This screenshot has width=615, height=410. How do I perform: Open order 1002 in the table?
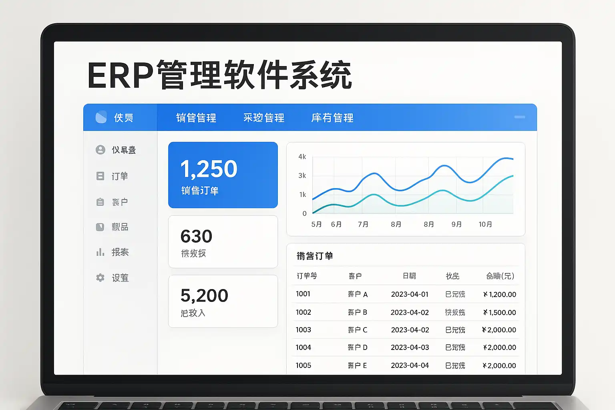click(303, 312)
